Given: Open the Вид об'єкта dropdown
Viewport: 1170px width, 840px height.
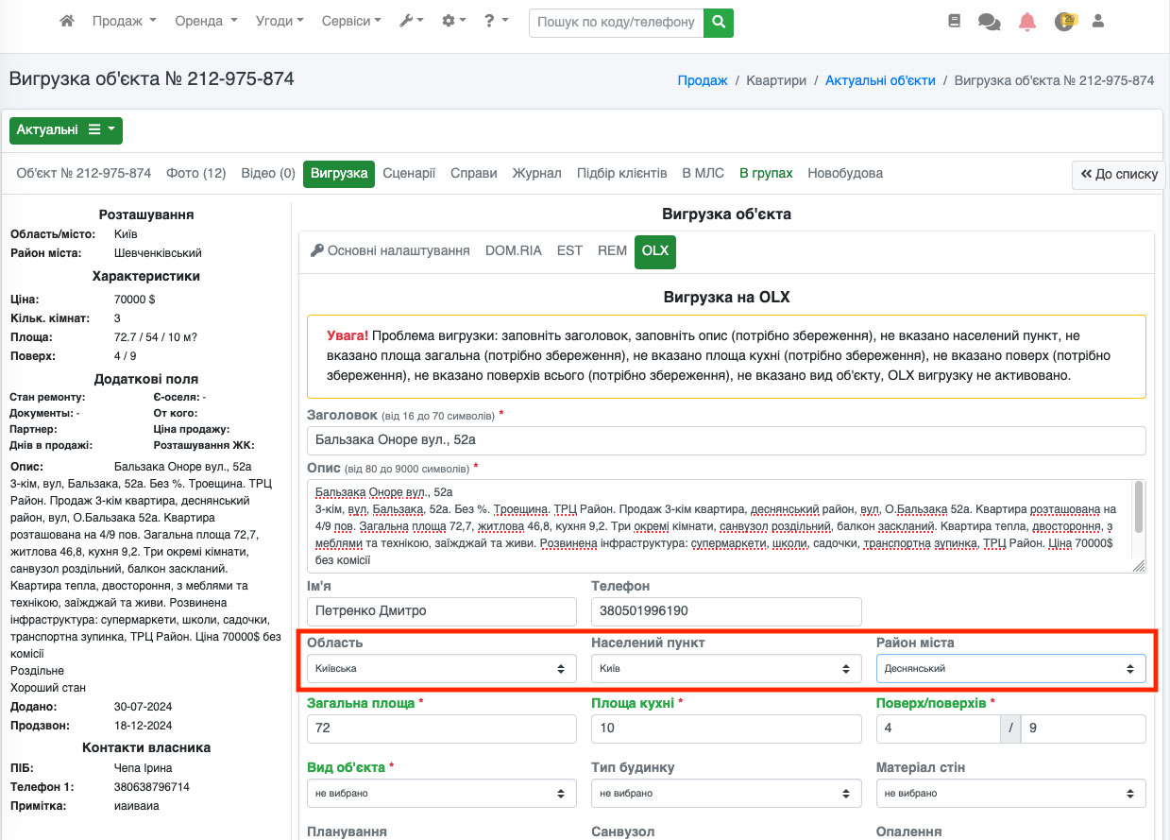Looking at the screenshot, I should pyautogui.click(x=441, y=794).
